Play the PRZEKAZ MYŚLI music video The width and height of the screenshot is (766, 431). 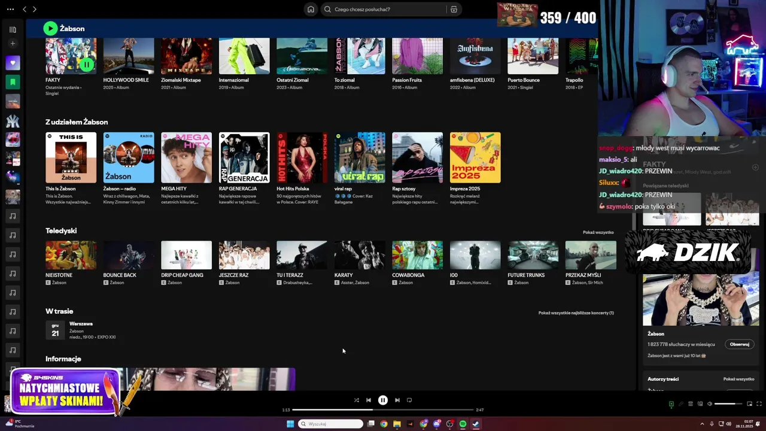coord(591,255)
